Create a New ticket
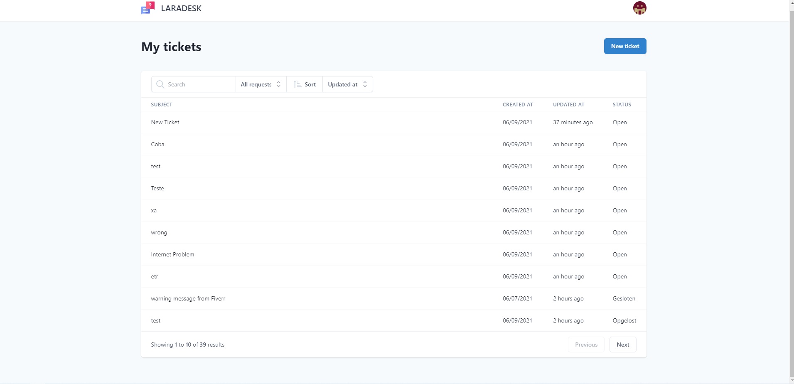 [x=625, y=46]
